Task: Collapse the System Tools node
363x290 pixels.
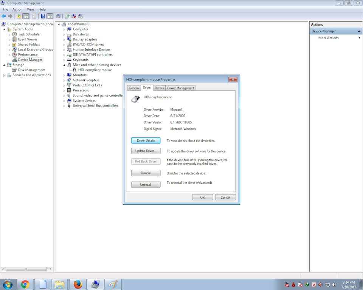Action: pos(4,29)
